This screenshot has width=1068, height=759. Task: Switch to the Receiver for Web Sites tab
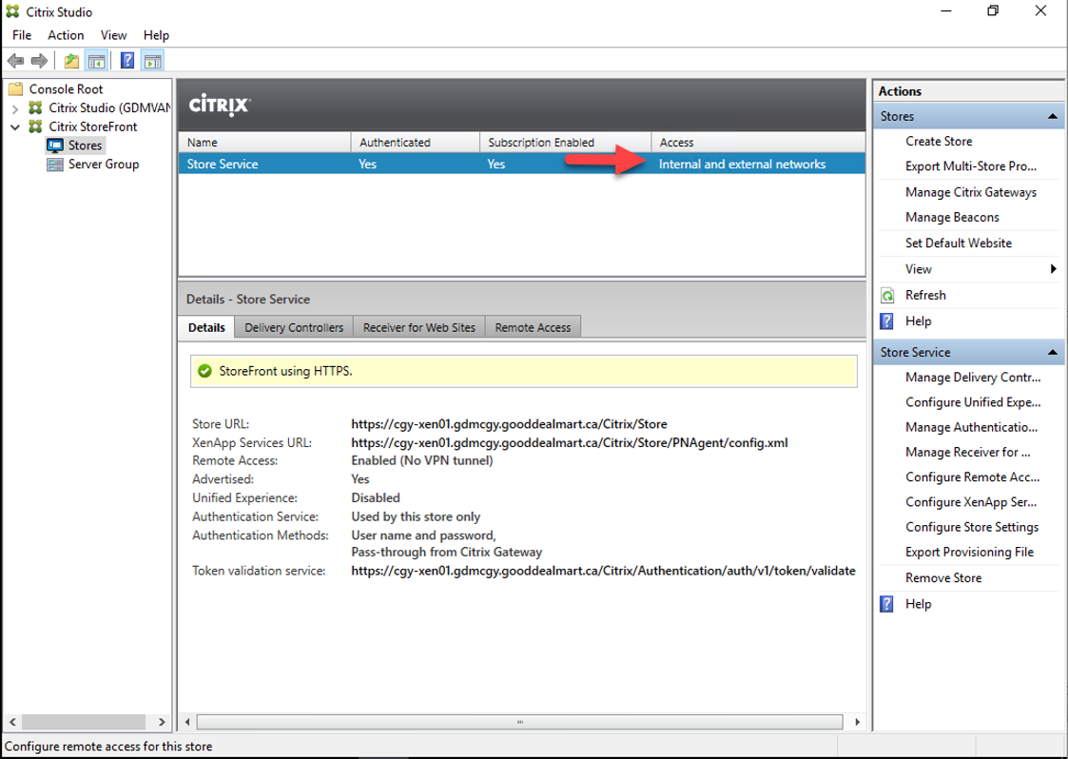[x=418, y=328]
